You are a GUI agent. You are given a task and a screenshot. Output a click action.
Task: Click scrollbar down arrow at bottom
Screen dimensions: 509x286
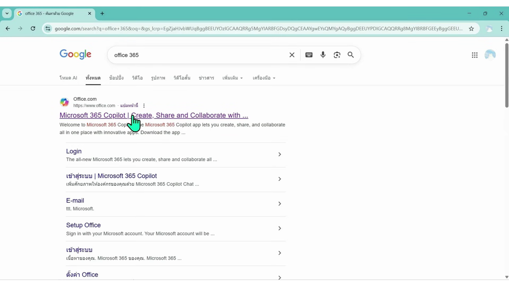(x=507, y=277)
